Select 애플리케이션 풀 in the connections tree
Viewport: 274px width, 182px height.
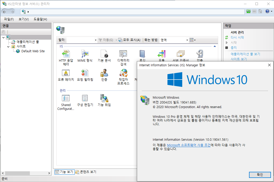click(x=28, y=42)
